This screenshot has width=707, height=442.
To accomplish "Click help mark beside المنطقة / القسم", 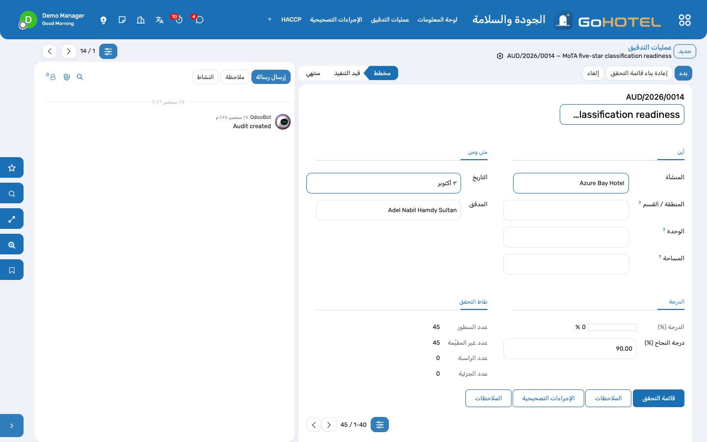I will point(640,202).
